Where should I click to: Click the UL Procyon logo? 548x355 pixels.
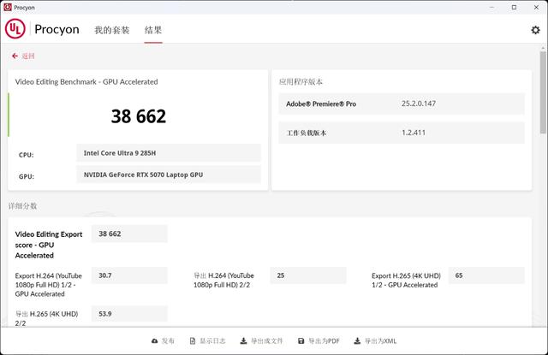15,29
